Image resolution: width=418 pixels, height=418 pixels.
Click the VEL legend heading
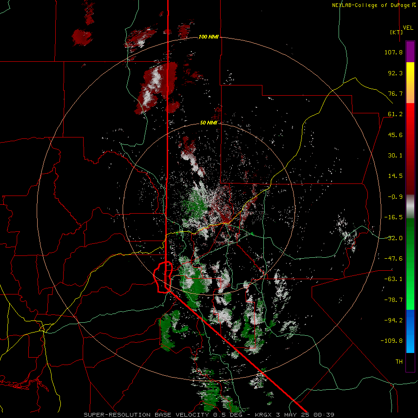408,28
